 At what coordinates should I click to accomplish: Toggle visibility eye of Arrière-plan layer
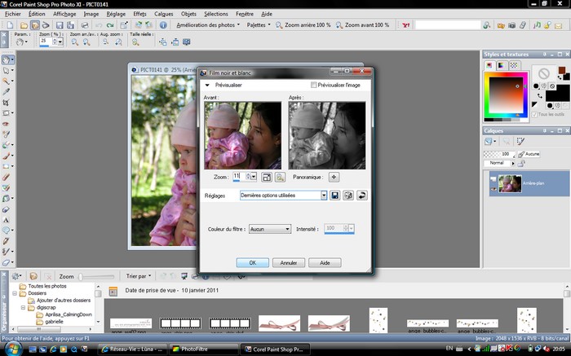tap(494, 189)
